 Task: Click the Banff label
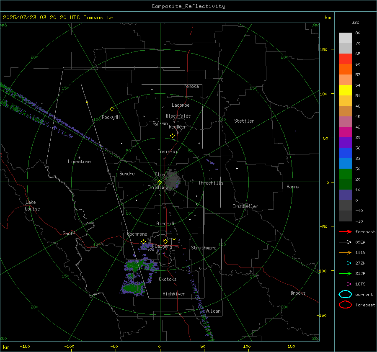[69, 234]
